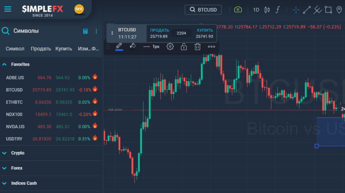This screenshot has height=193, width=345.
Task: Open the 1D timeframe selector
Action: click(x=256, y=10)
